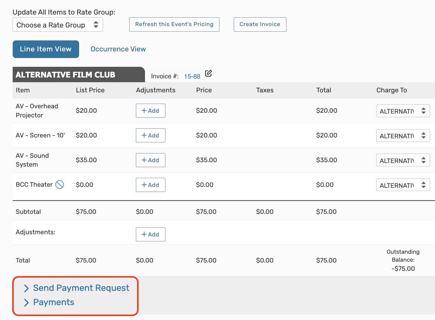The height and width of the screenshot is (320, 435).
Task: Add adjustment for AV Sound System
Action: pos(151,160)
